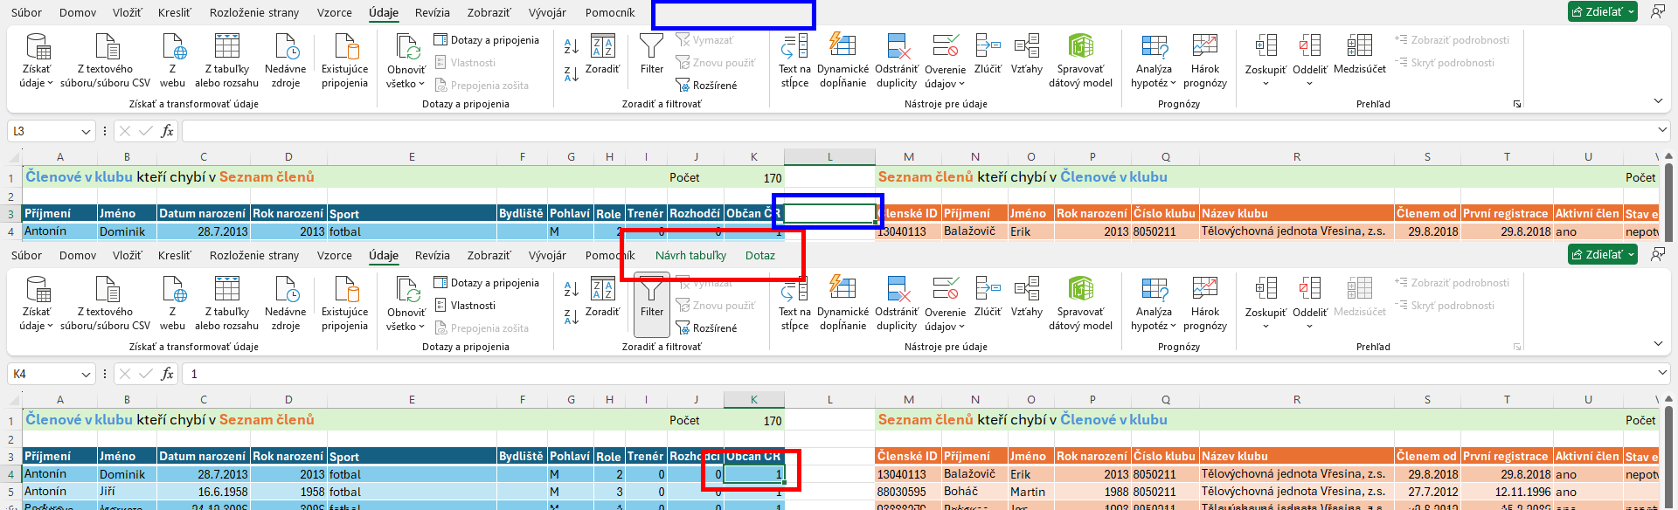Expand 'Obnoviť všetko' dropdown in lower ribbon
The width and height of the screenshot is (1678, 510).
406,327
